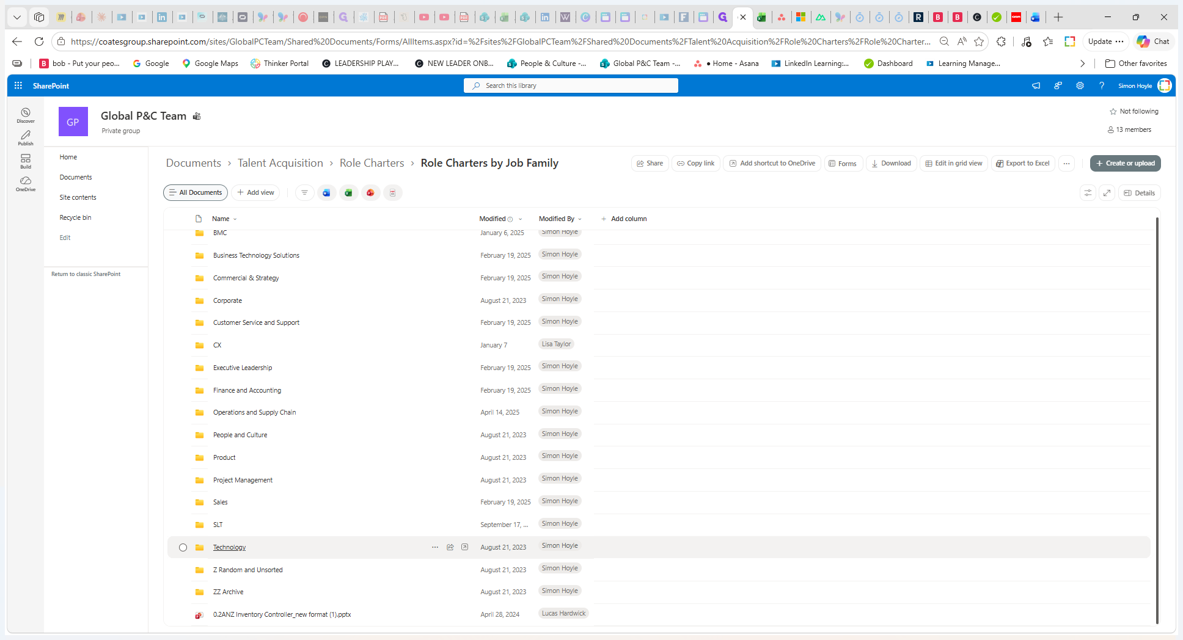Share the Technology folder via row icon

click(450, 547)
